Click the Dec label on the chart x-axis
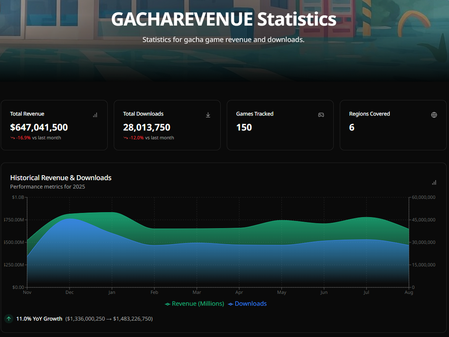449x337 pixels. click(x=69, y=292)
